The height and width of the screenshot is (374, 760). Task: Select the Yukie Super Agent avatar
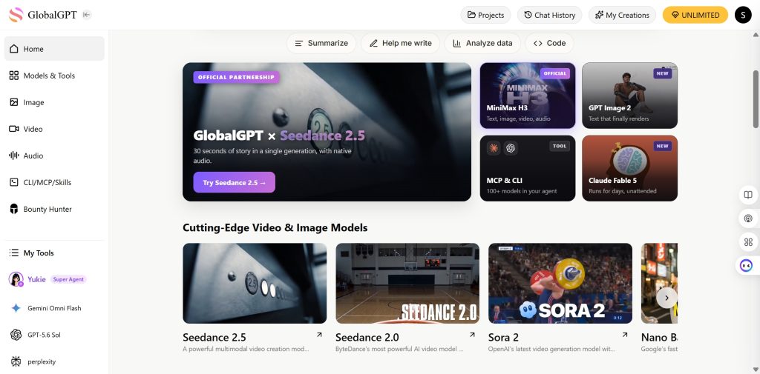click(x=16, y=279)
